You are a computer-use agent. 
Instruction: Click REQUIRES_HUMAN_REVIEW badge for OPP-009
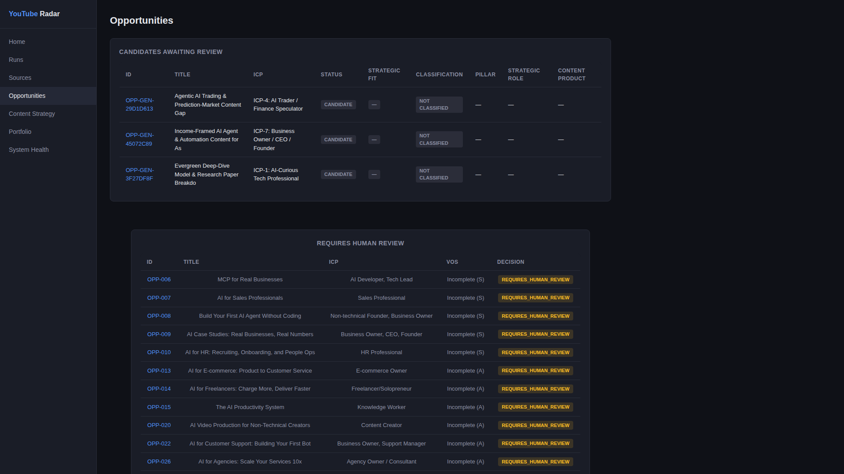pyautogui.click(x=535, y=334)
